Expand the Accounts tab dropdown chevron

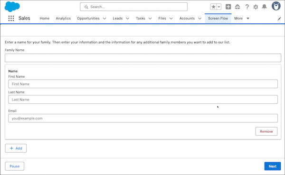[x=200, y=18]
